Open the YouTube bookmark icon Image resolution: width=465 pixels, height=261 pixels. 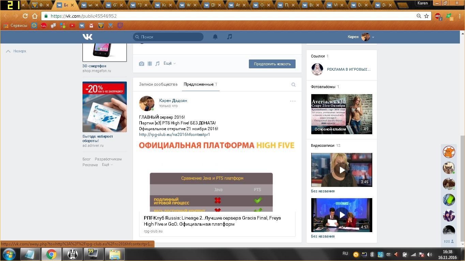click(x=72, y=25)
